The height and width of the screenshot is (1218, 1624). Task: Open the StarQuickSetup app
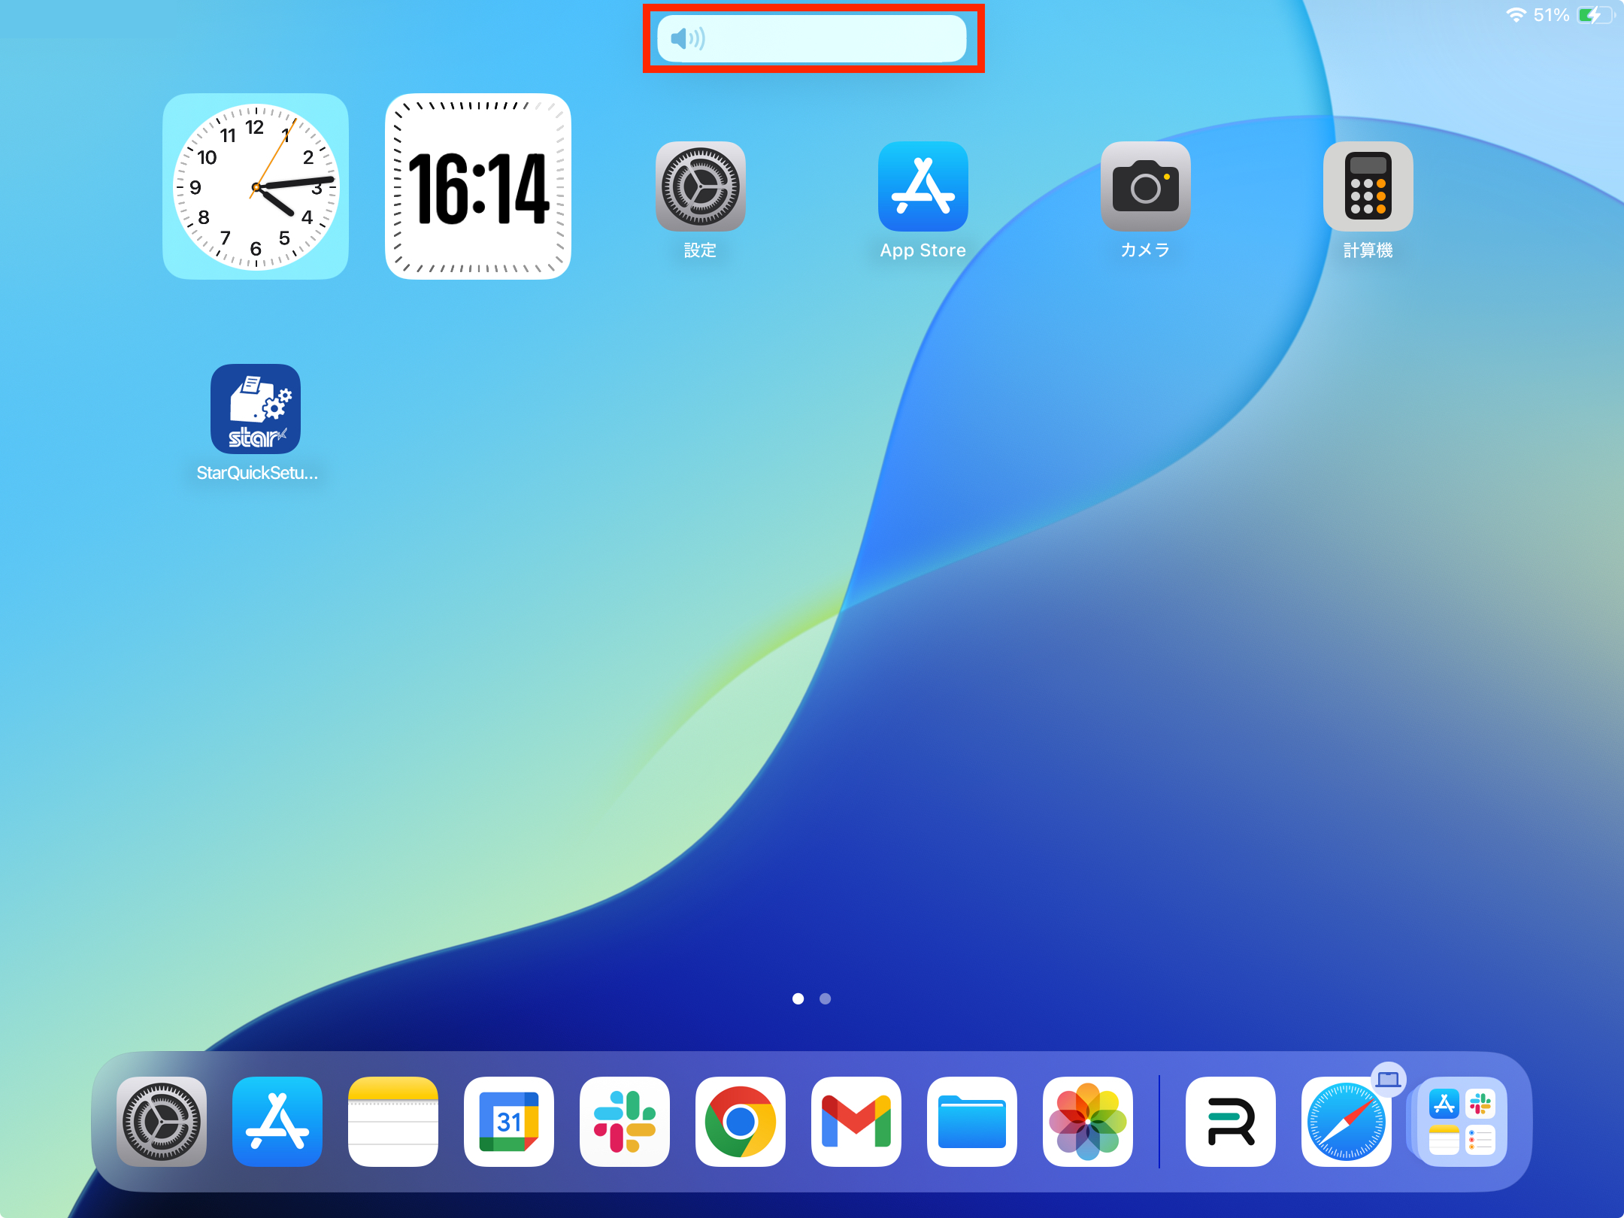pos(256,409)
